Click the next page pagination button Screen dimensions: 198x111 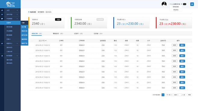point(169,95)
